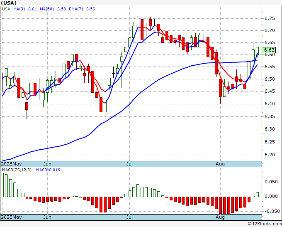Click Jul on MACD time axis

[x=129, y=217]
